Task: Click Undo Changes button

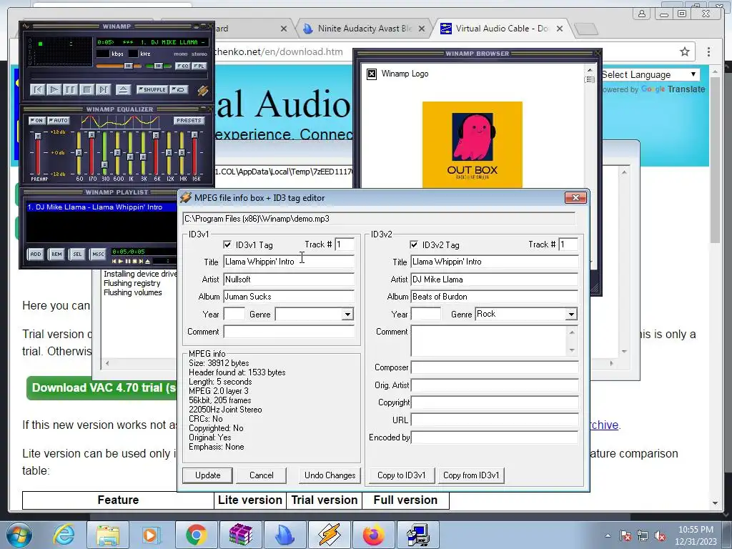Action: point(330,475)
